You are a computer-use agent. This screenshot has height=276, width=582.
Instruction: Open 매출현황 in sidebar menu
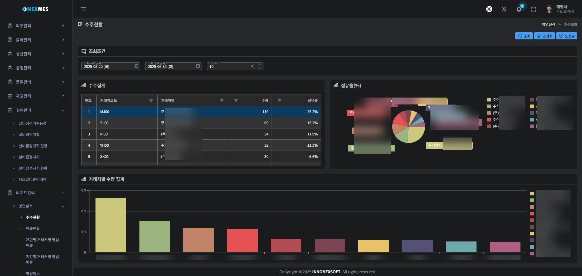click(33, 228)
